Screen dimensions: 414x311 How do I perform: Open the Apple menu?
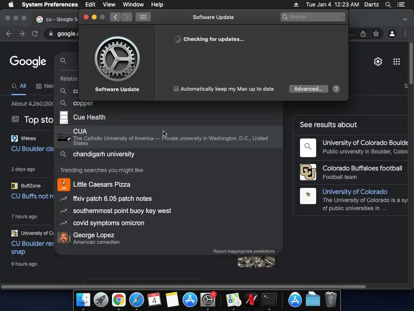11,4
